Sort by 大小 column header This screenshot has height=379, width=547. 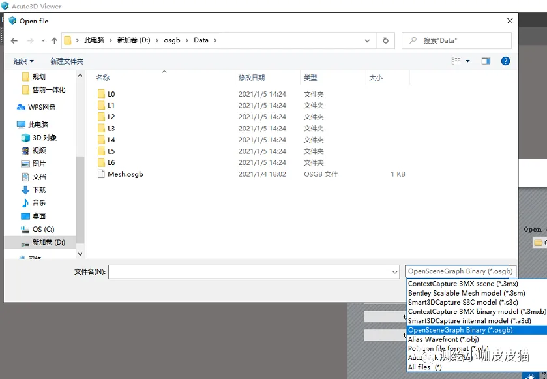pos(376,78)
